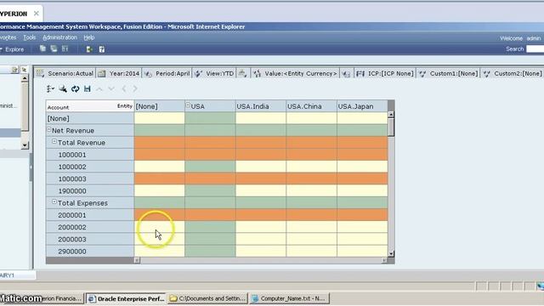Select the 1000001 account row header
The image size is (544, 306).
tap(90, 155)
